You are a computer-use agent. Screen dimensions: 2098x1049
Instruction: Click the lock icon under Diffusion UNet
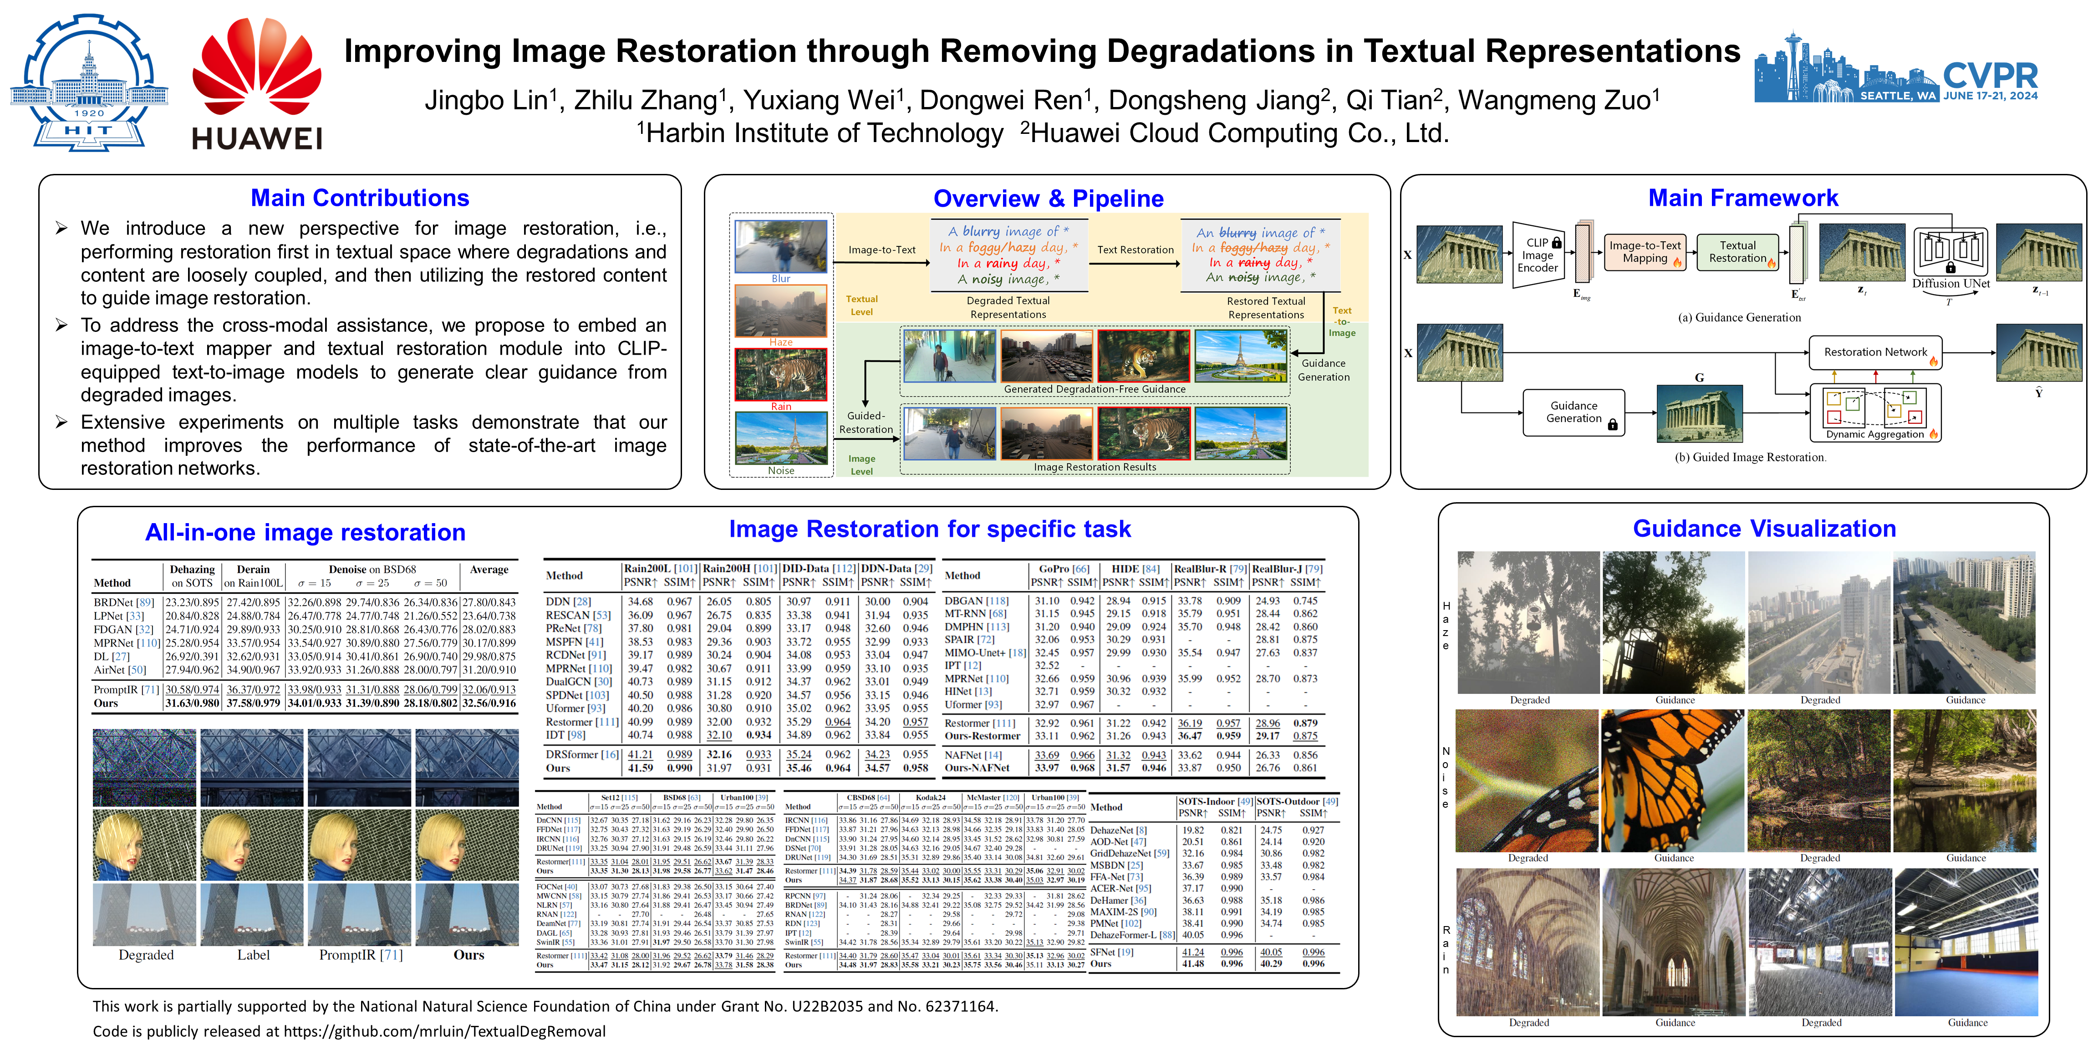1950,268
